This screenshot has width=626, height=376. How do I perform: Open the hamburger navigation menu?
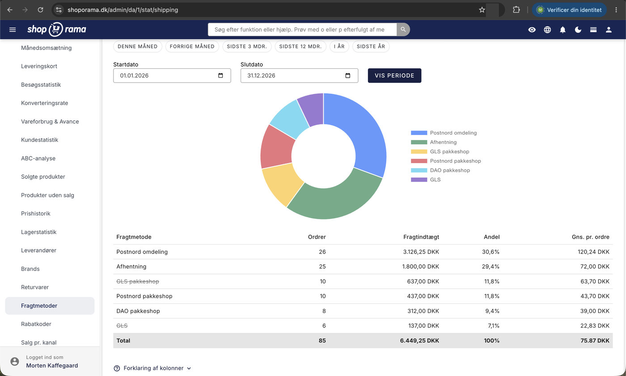coord(13,30)
